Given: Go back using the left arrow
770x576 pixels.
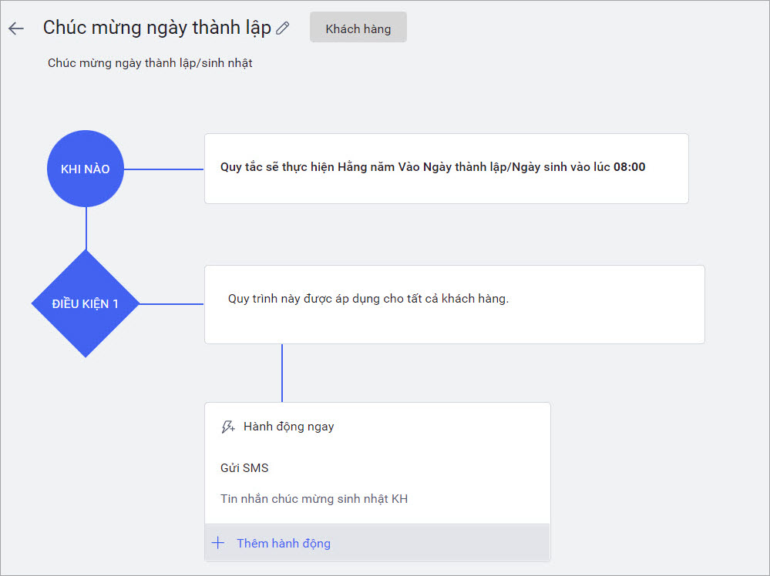Looking at the screenshot, I should pyautogui.click(x=16, y=28).
